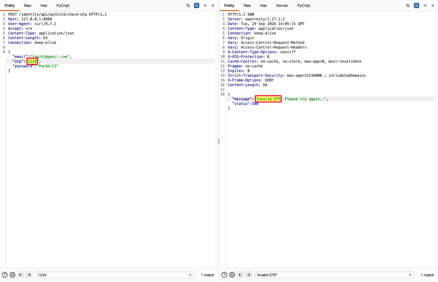Open search settings gear in response pane

[x=232, y=275]
